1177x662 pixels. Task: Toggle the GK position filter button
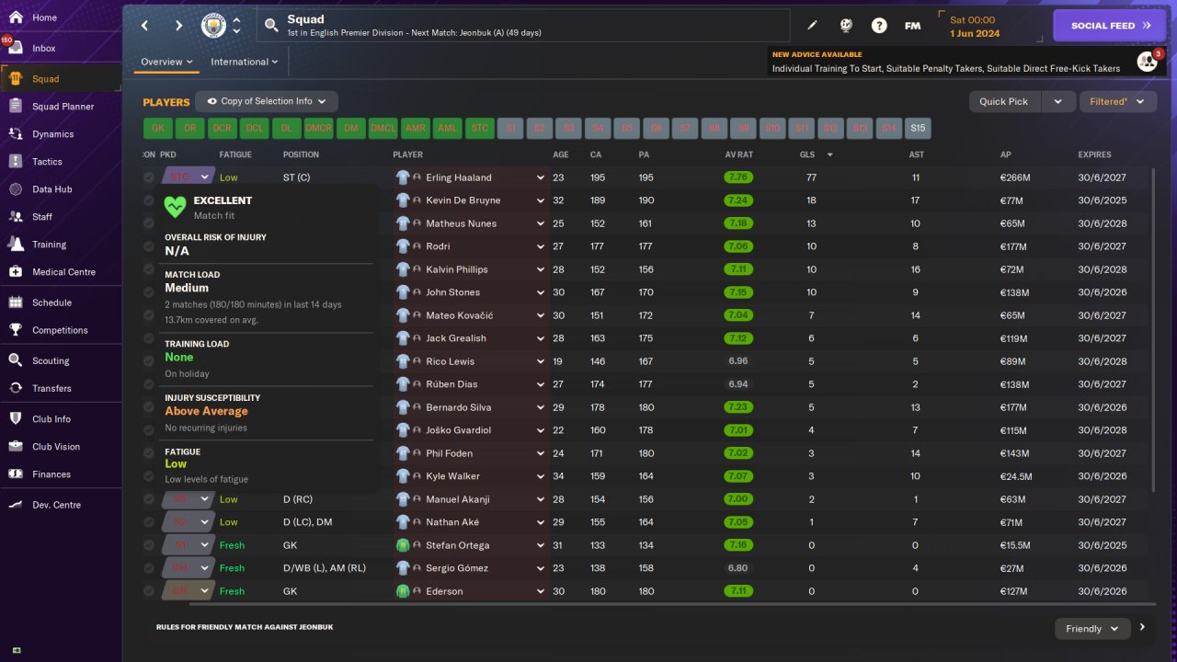(158, 128)
